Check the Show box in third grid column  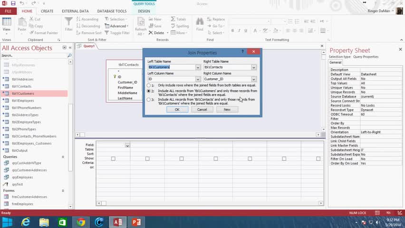click(182, 159)
